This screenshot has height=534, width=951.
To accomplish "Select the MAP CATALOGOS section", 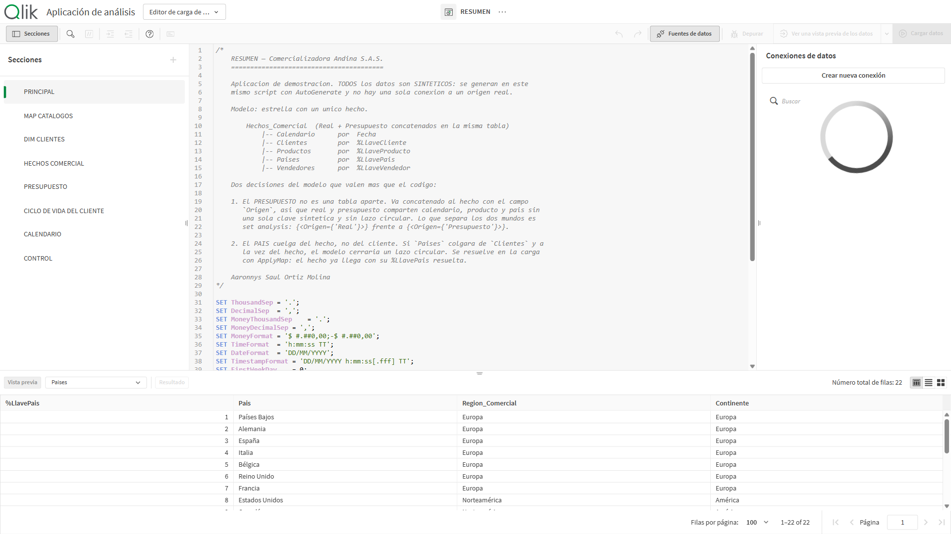I will 94,116.
